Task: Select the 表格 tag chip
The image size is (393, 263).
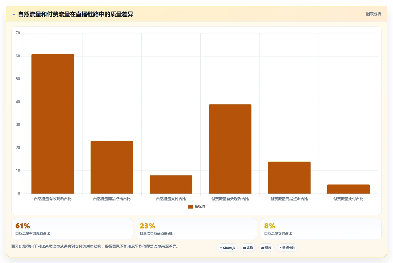Action: point(248,248)
